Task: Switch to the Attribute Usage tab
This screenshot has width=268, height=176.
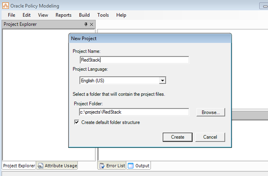Action: coord(57,166)
